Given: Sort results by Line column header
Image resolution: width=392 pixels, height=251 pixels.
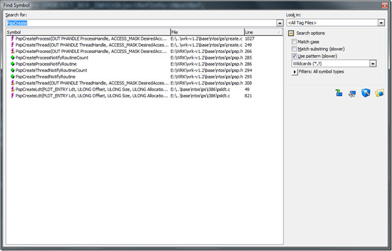Looking at the screenshot, I should coord(263,32).
